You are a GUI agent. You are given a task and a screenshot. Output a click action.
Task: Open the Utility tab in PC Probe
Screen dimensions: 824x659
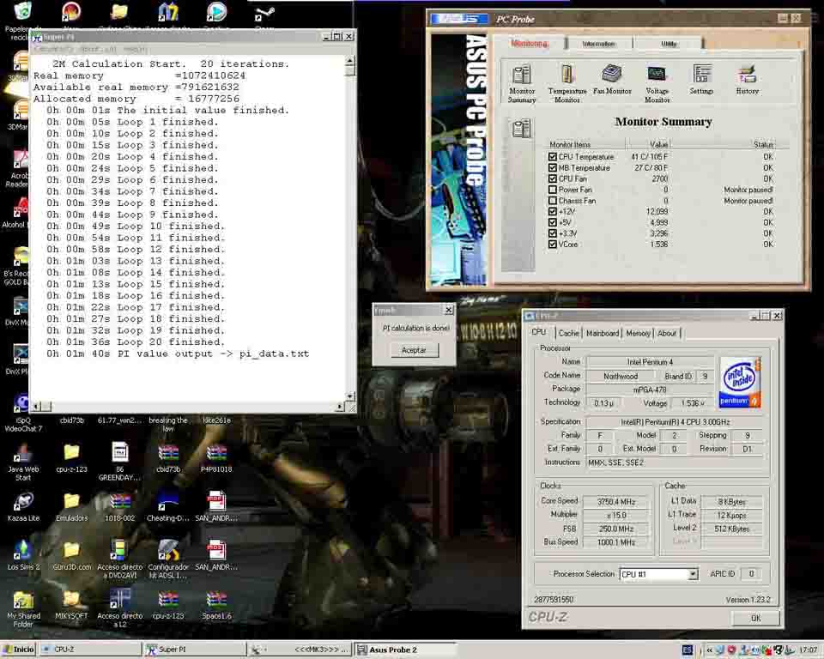(669, 44)
